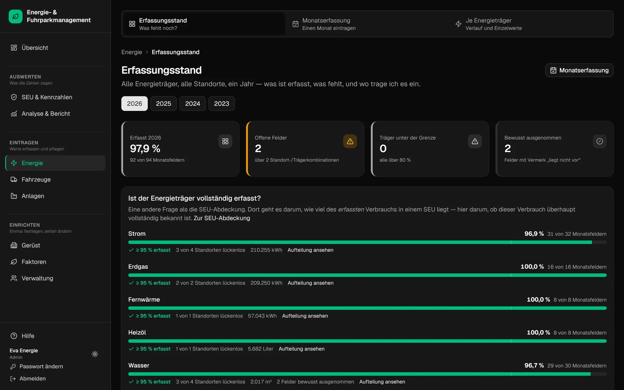
Task: Open Fahrzeuge section
Action: [x=55, y=180]
